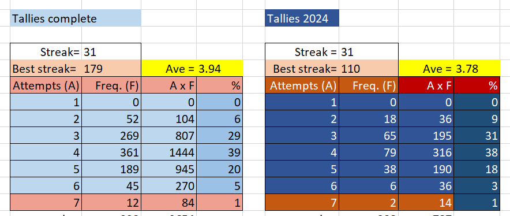Click the yellow 'Ave = 3.78' cell

coord(449,69)
